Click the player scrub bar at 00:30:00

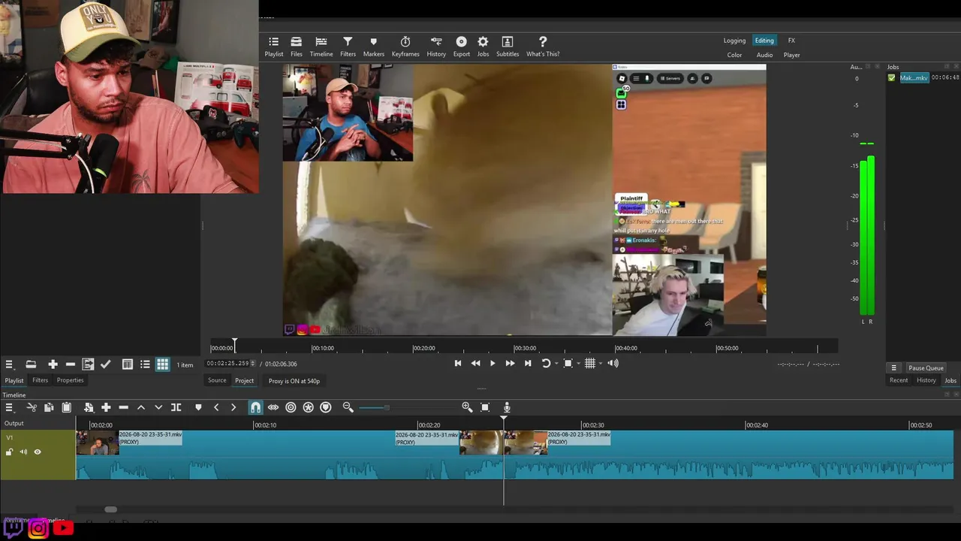[514, 347]
